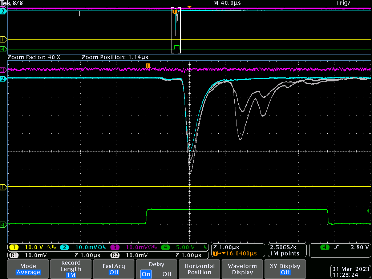Toggle XY Display setting
The image size is (372, 279).
click(x=285, y=269)
